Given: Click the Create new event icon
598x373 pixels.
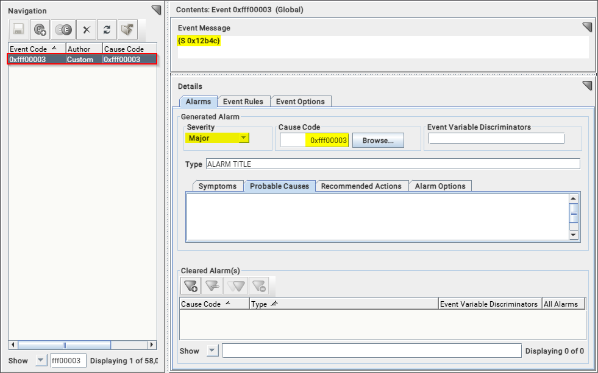Looking at the screenshot, I should click(x=40, y=29).
